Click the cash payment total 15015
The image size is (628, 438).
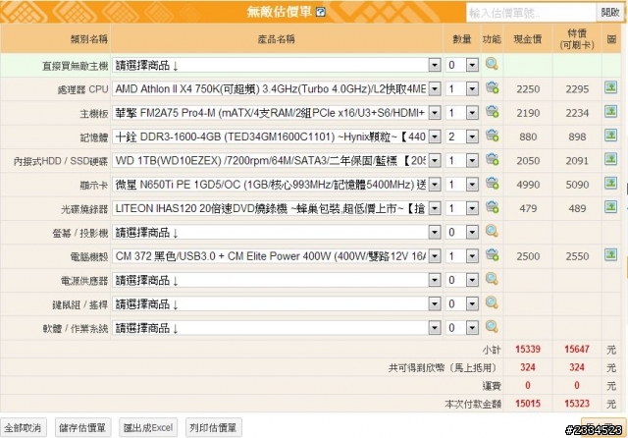pyautogui.click(x=528, y=404)
